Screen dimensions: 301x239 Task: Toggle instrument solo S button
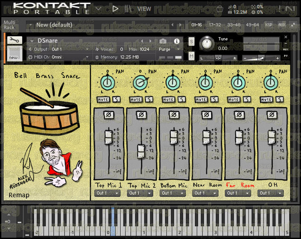[191, 41]
